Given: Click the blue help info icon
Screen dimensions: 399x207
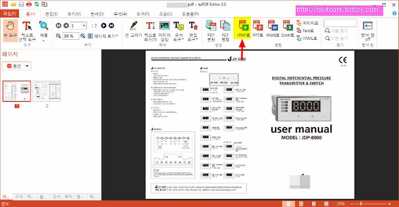Looking at the screenshot, I should click(395, 13).
